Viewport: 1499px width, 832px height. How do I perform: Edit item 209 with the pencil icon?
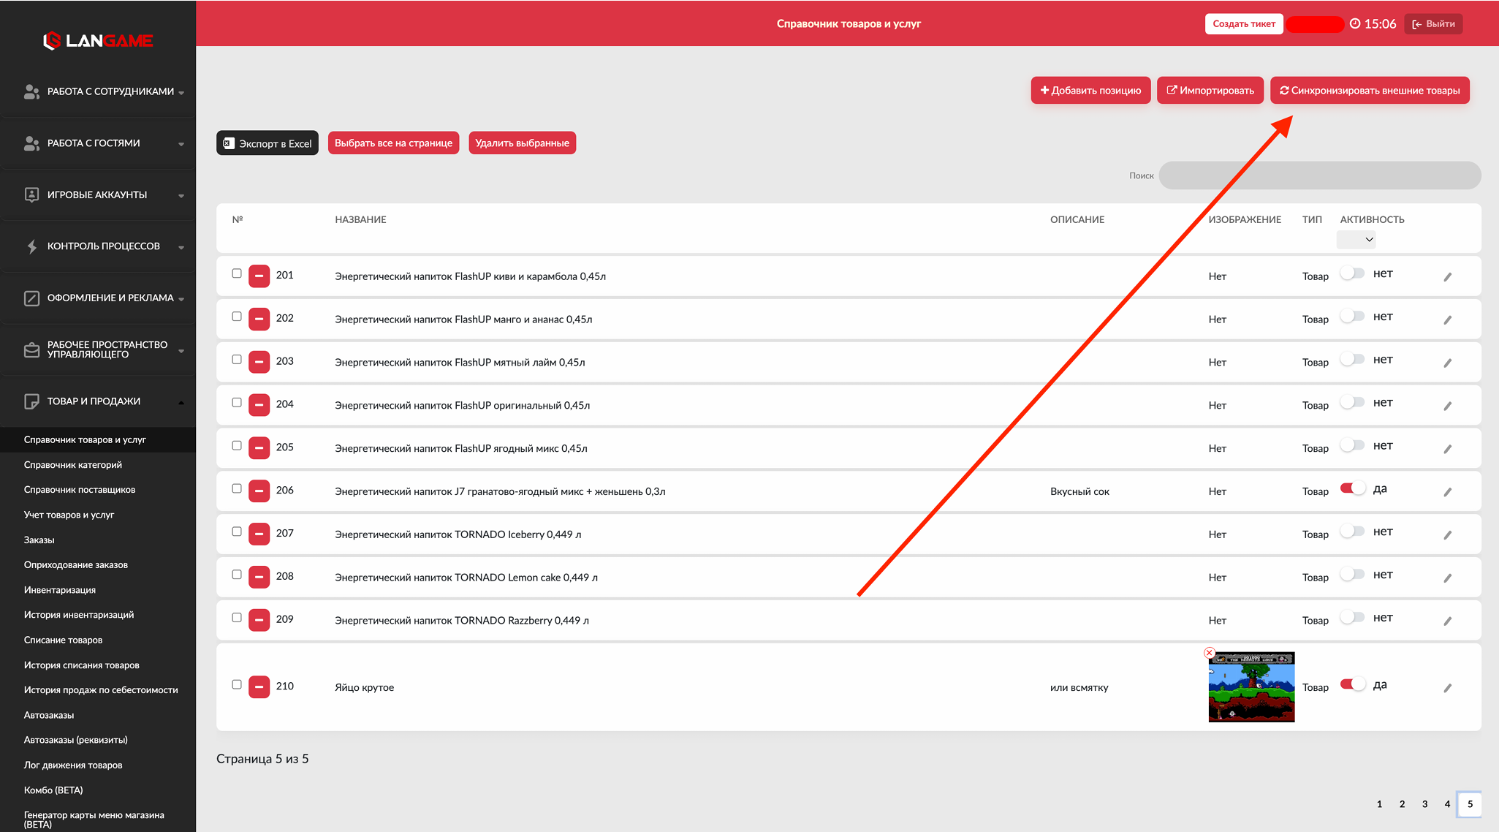pyautogui.click(x=1447, y=621)
